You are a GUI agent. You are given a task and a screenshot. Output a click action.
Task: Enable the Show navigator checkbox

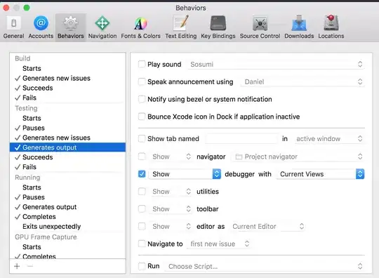(x=142, y=157)
